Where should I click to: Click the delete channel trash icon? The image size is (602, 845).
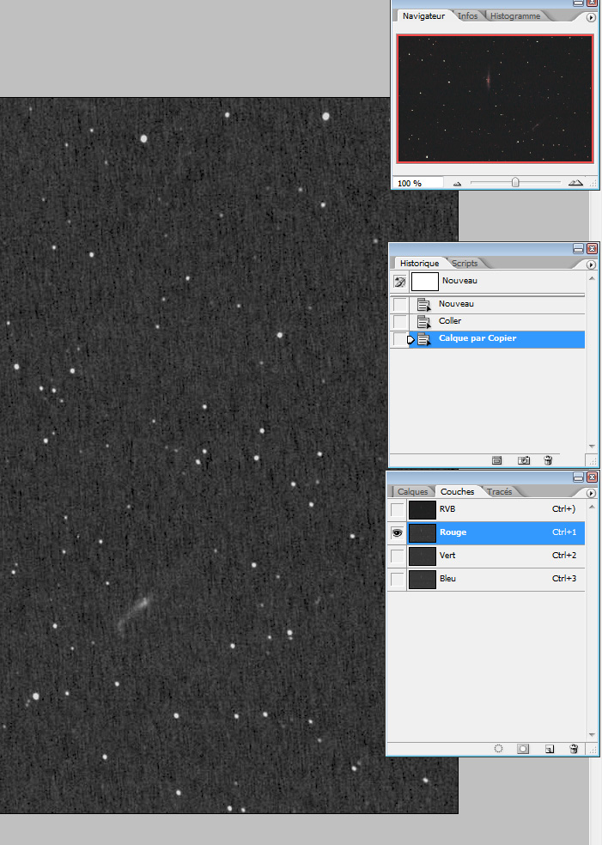pos(574,749)
